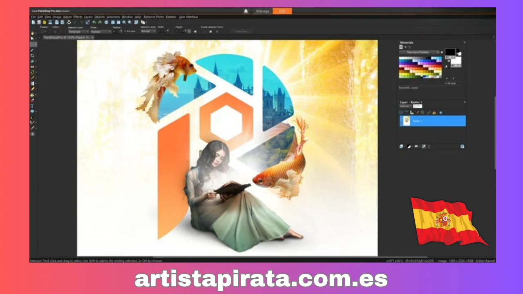The height and width of the screenshot is (294, 523).
Task: Toggle the All tools checkbox
Action: (446, 83)
